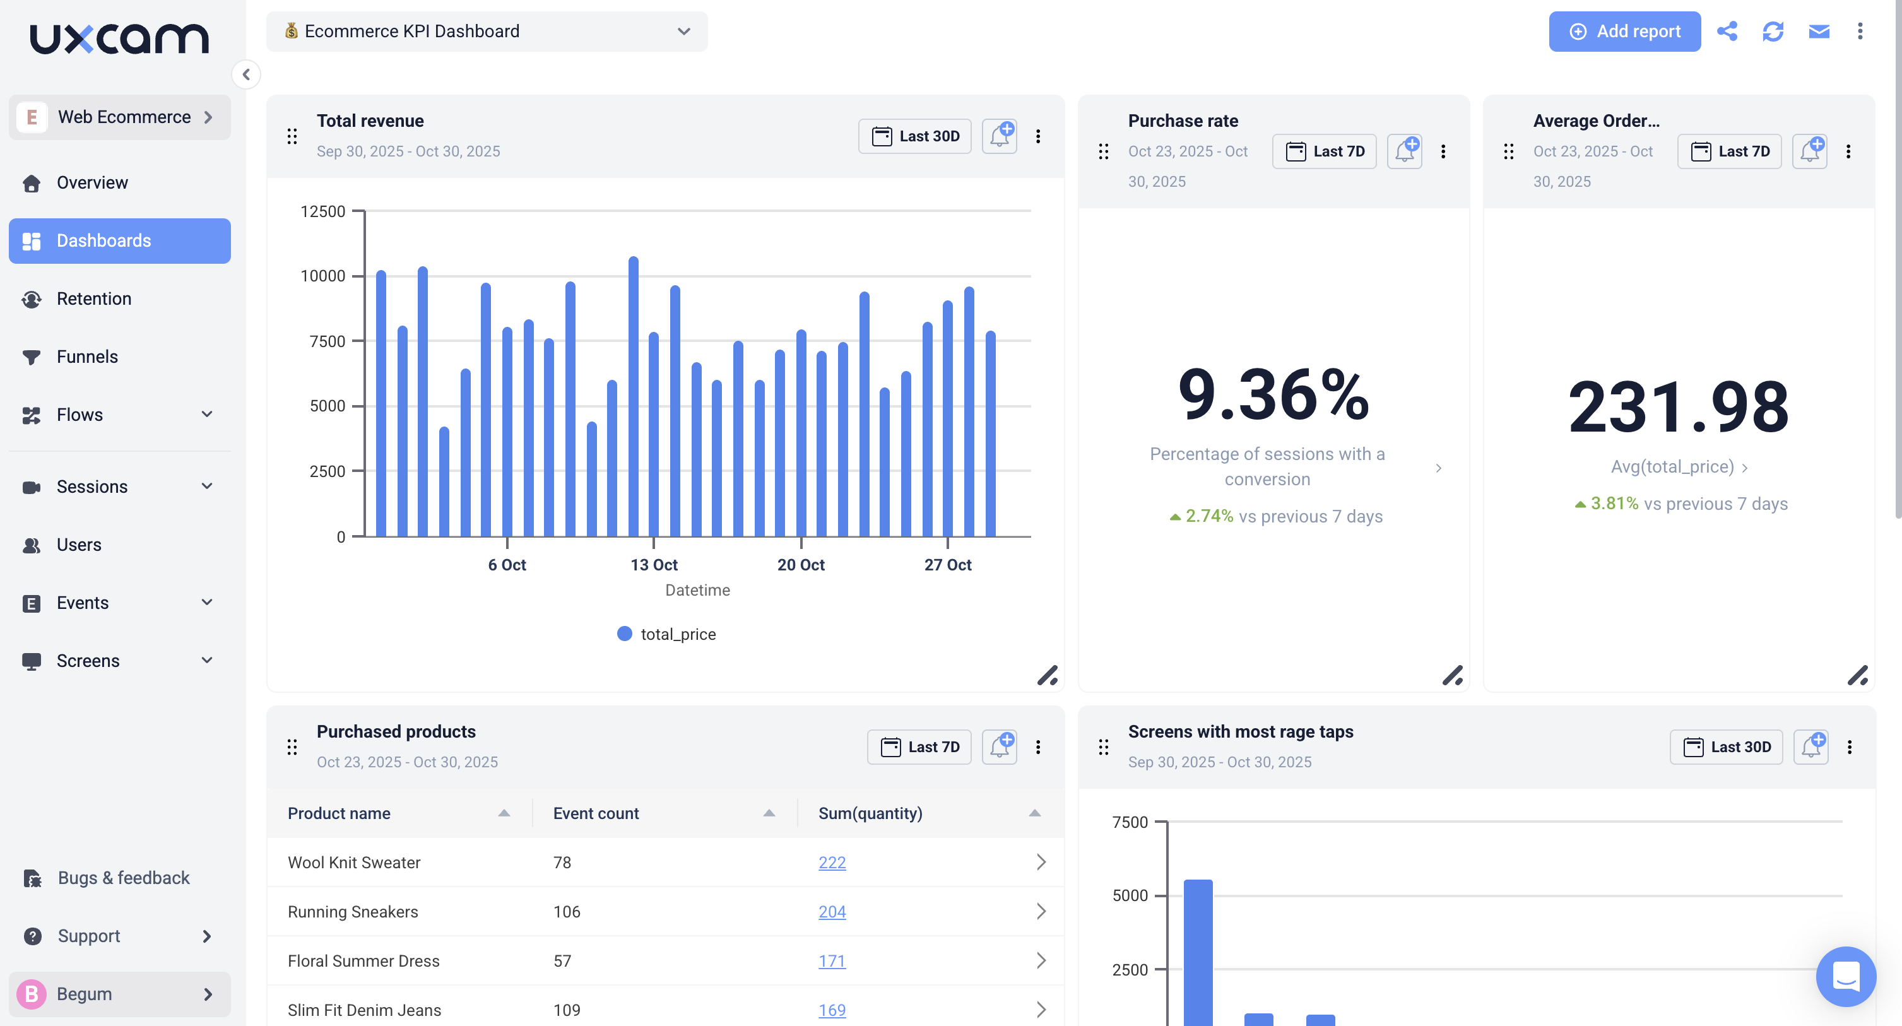Toggle sorting on the Product name column
This screenshot has width=1902, height=1026.
(x=504, y=813)
